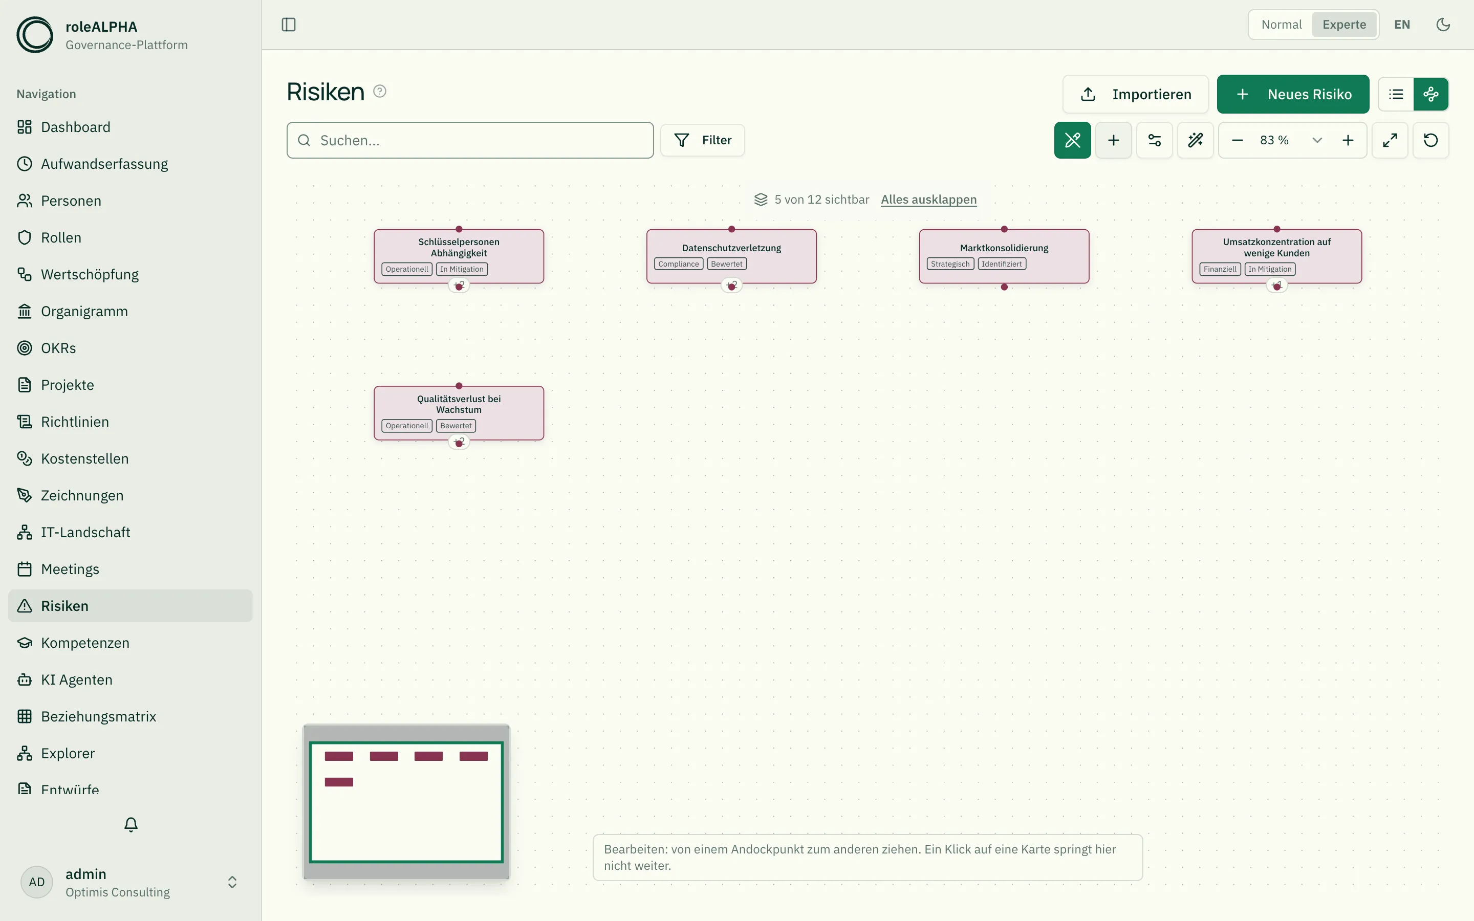Open Kostenstellen in sidebar
This screenshot has width=1474, height=921.
(131, 458)
